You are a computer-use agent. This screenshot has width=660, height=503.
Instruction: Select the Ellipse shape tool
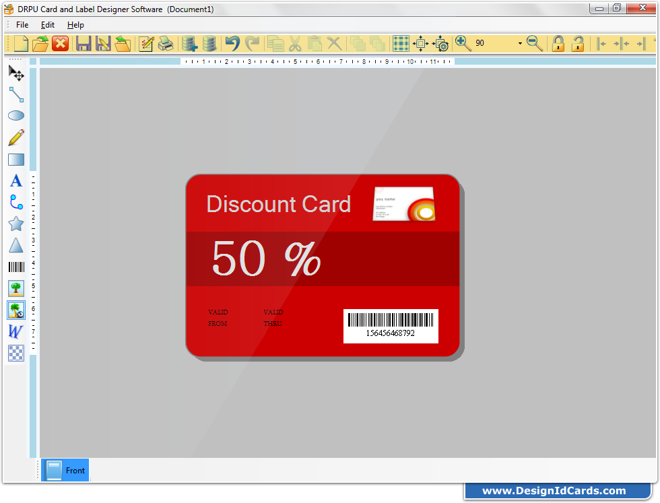tap(15, 116)
